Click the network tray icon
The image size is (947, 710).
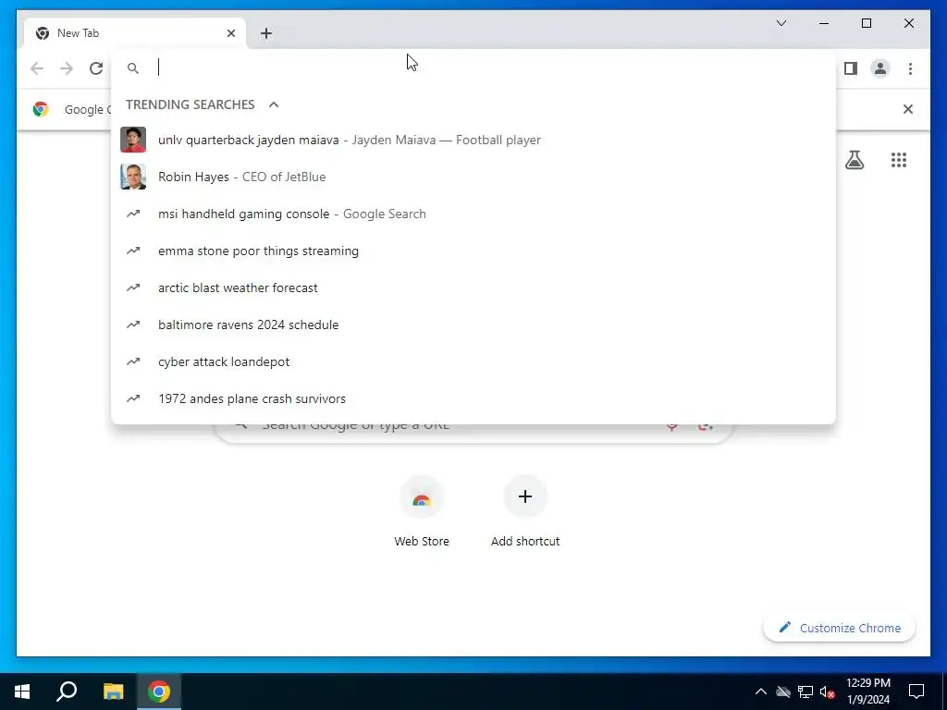click(806, 692)
